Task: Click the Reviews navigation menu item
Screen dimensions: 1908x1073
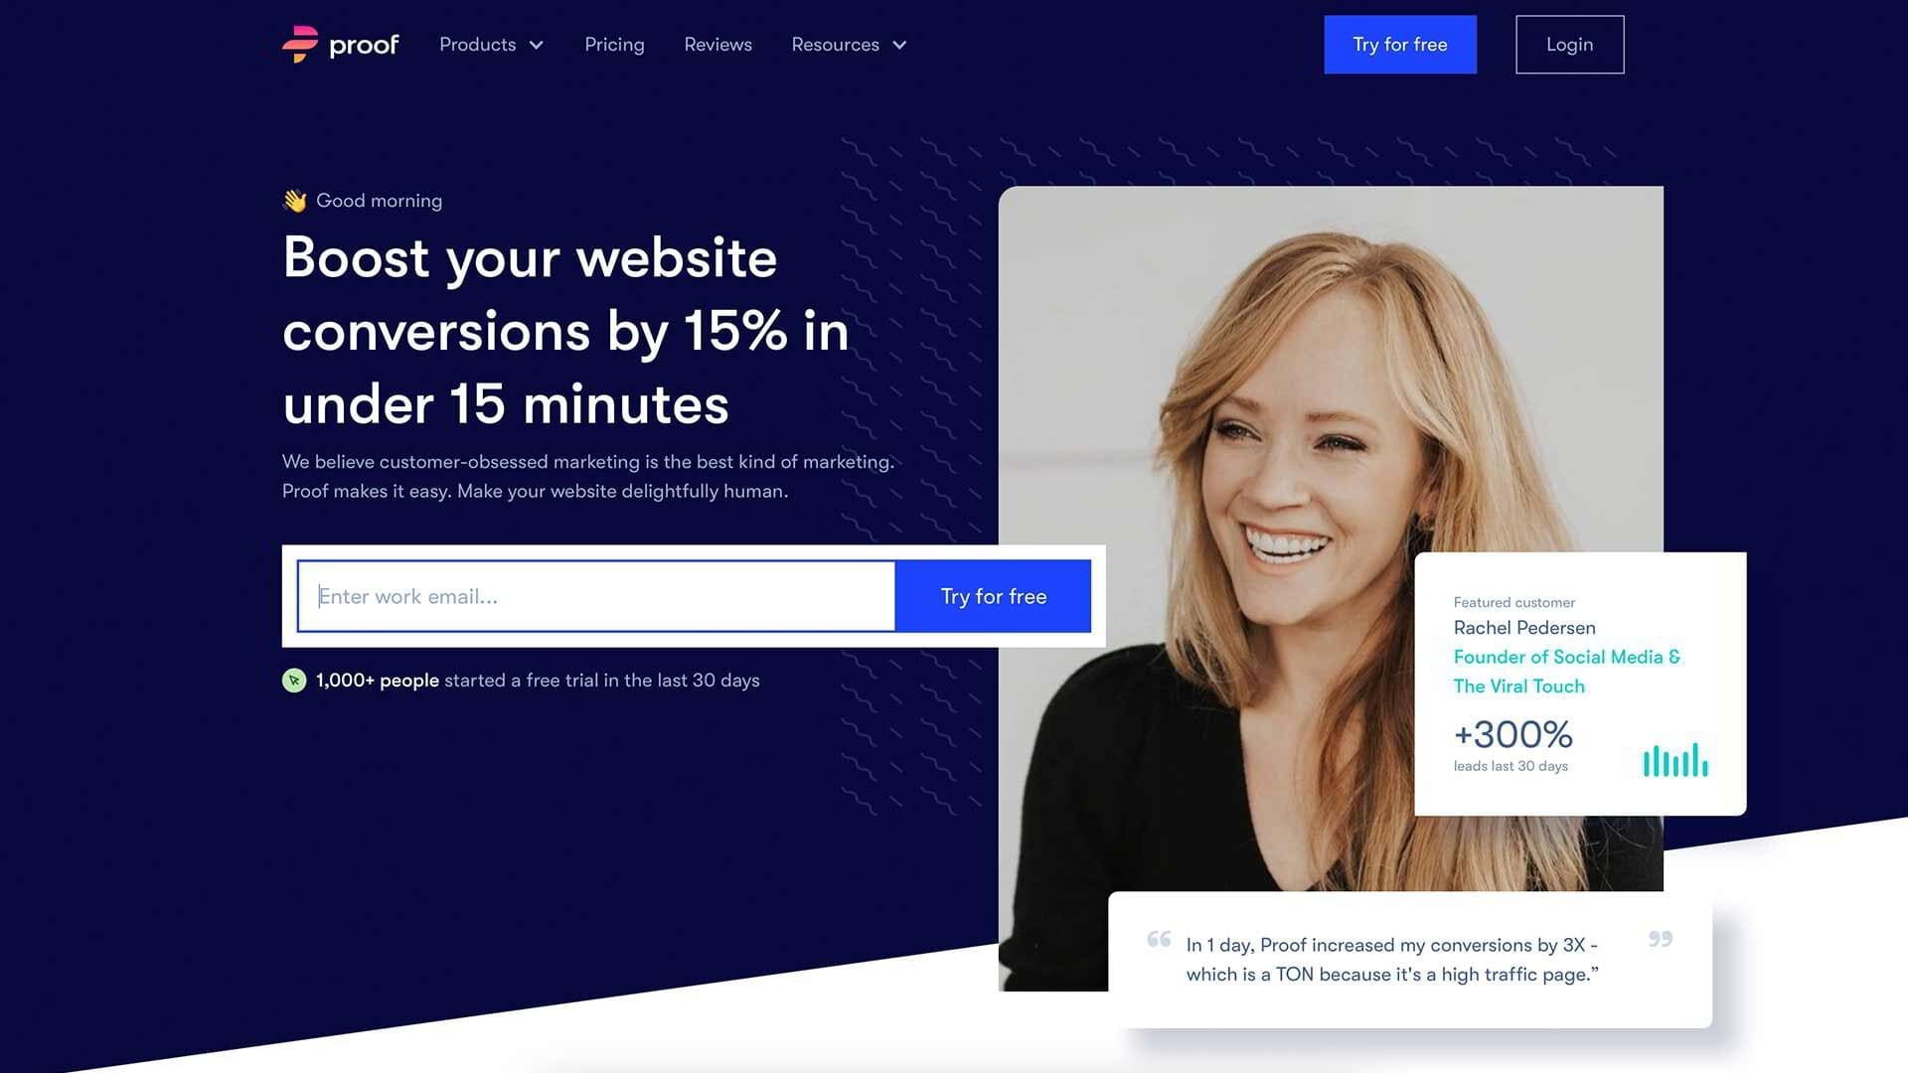Action: click(x=718, y=44)
